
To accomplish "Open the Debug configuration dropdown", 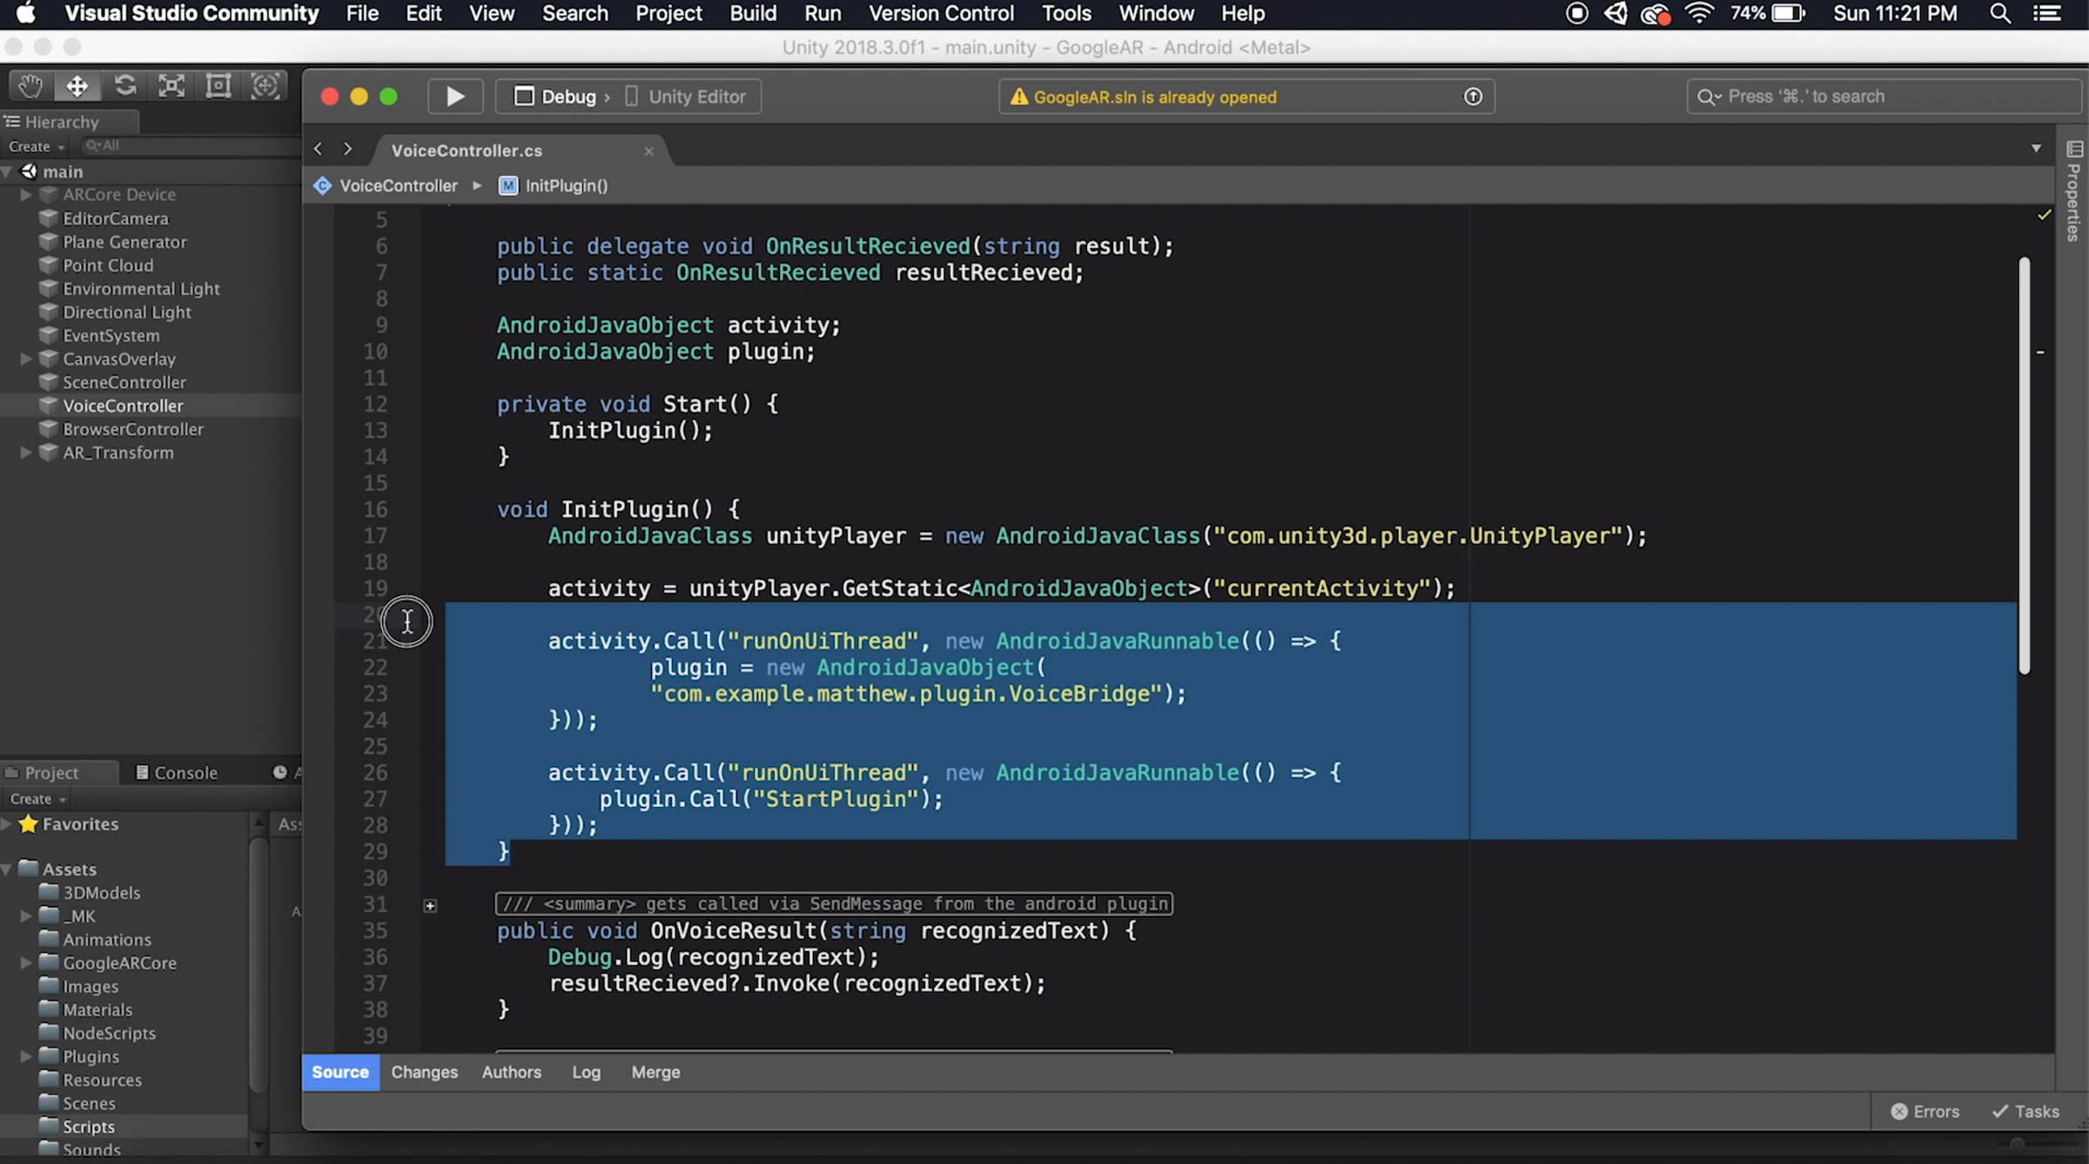I will (x=561, y=97).
